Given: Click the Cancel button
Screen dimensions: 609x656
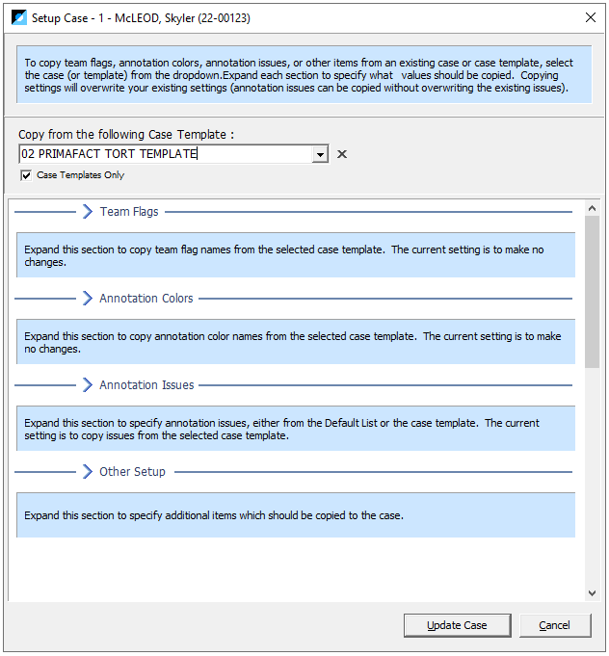Looking at the screenshot, I should [x=555, y=625].
